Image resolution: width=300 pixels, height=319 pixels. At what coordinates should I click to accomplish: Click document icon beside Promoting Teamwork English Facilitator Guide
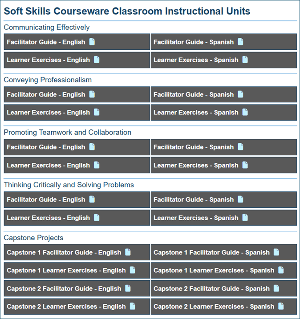92,147
